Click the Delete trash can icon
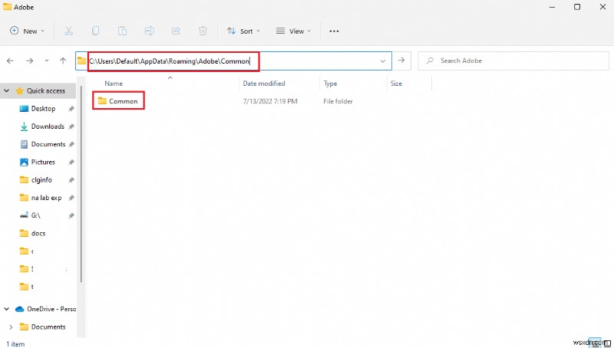 [x=203, y=31]
